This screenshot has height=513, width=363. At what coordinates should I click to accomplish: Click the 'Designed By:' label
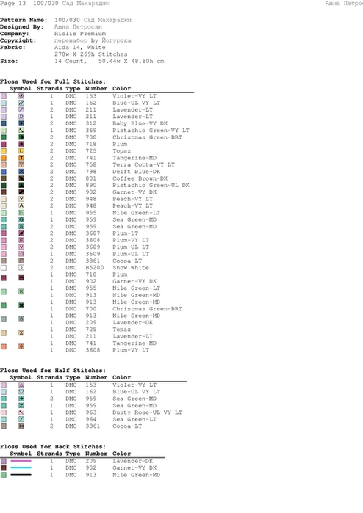pyautogui.click(x=22, y=27)
